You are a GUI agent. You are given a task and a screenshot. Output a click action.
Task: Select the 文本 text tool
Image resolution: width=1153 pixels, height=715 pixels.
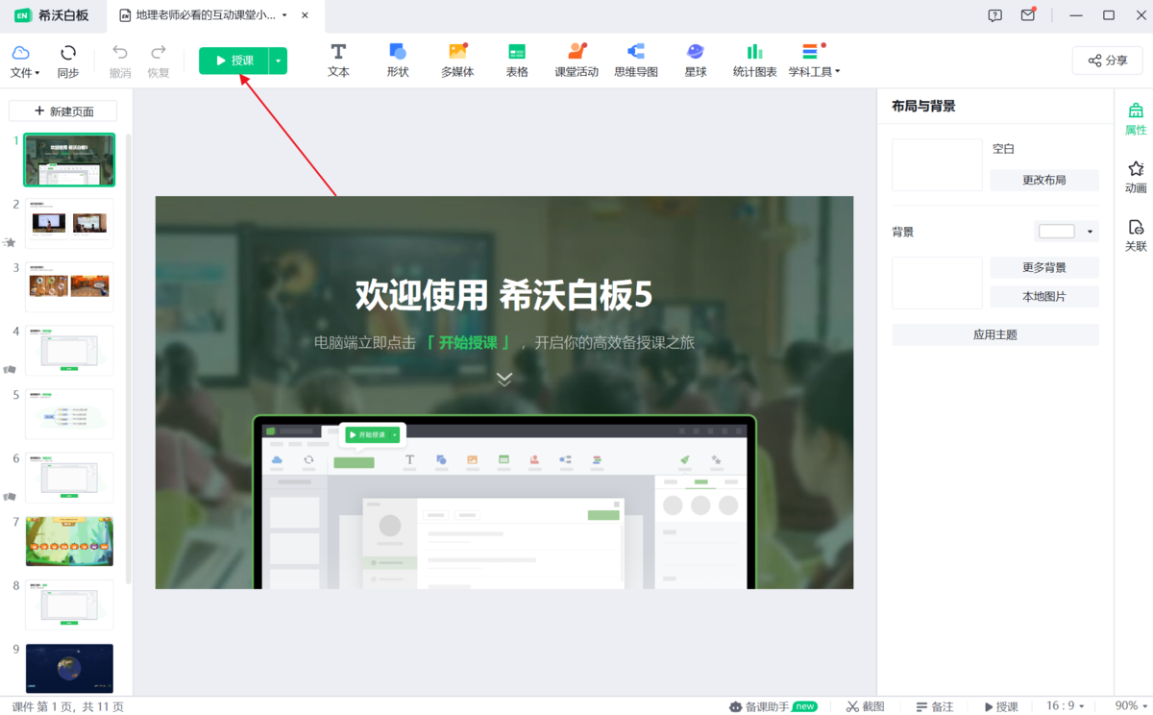tap(338, 61)
